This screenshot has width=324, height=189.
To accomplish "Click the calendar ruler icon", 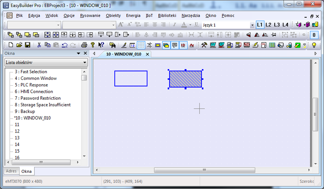I will [x=132, y=45].
